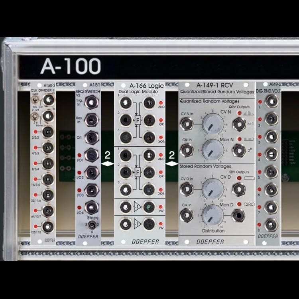This screenshot has height=299, width=299.
Task: Select the 128/17/8 output jack on A160-2
Action: 48,227
